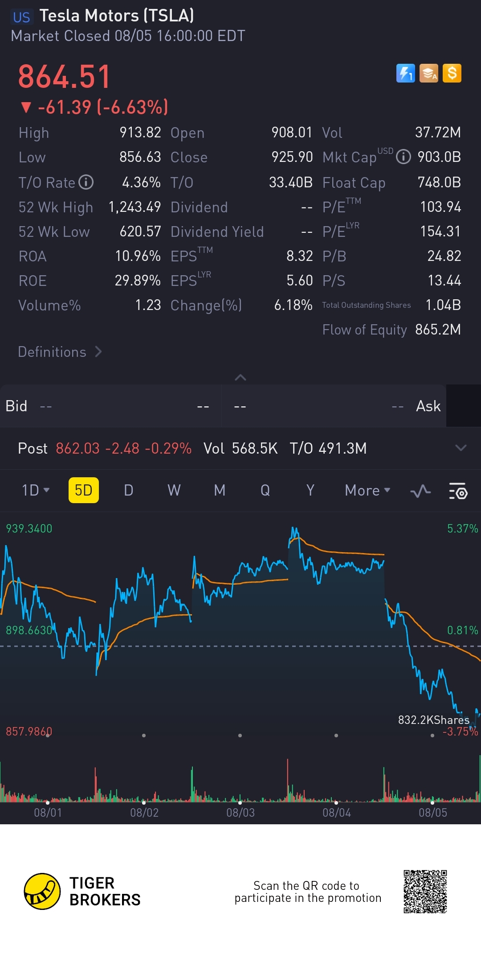Tap the 52 Wk Low value 620.57
481x959 pixels.
click(140, 231)
